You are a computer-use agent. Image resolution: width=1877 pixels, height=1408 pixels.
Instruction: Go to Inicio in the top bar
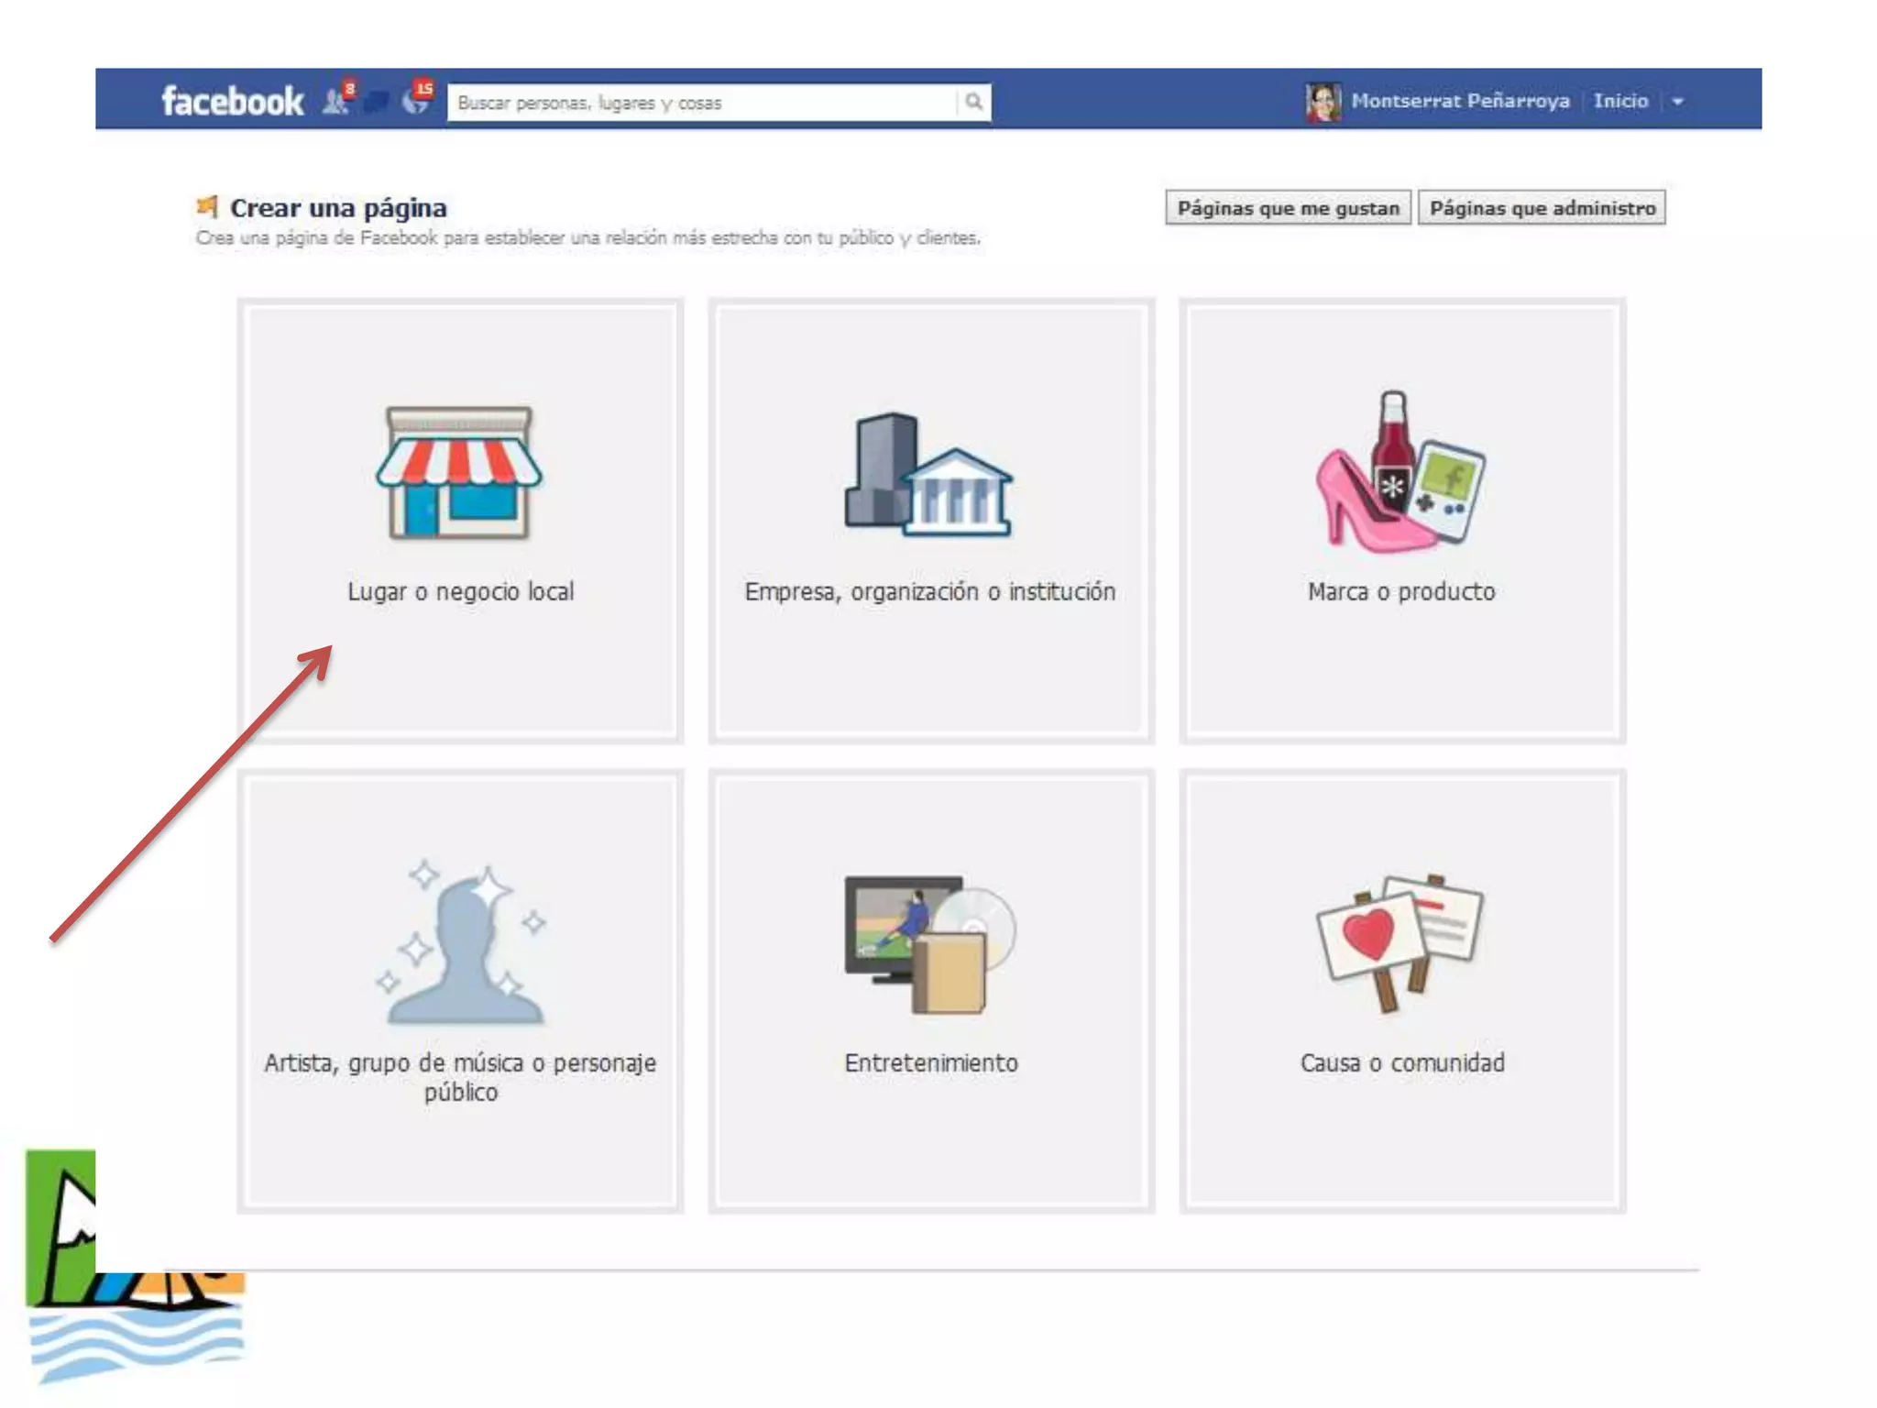pos(1620,101)
